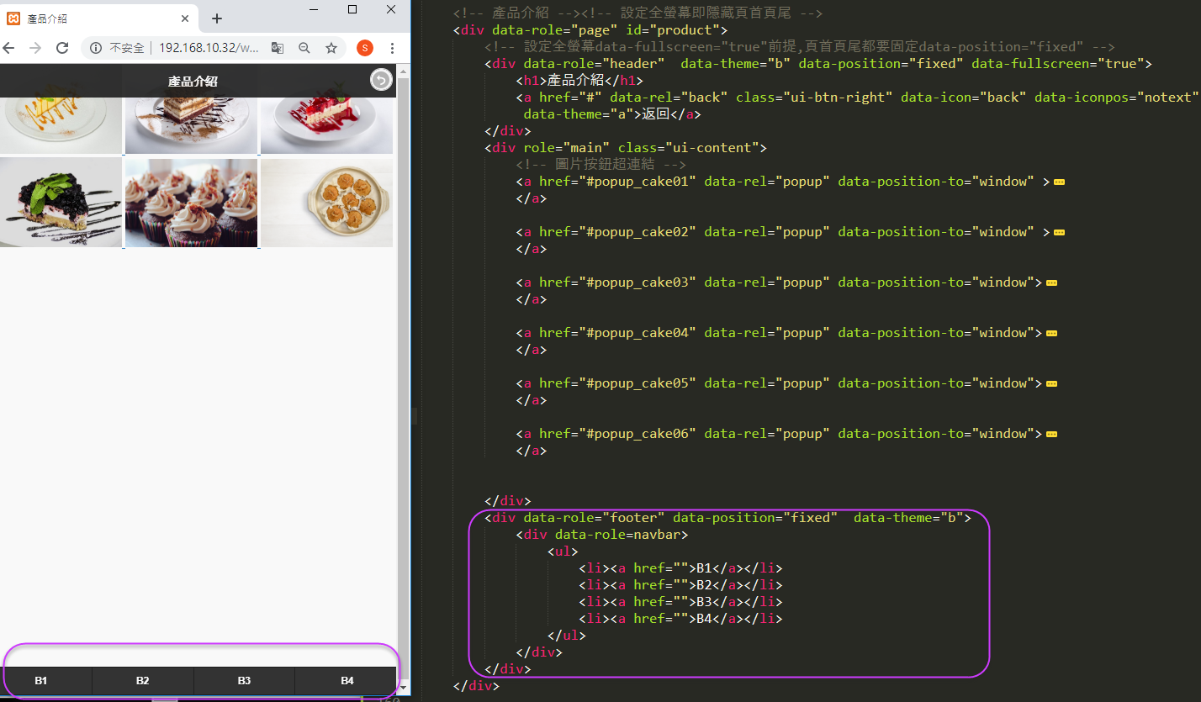Image resolution: width=1201 pixels, height=702 pixels.
Task: Click the site info icon beside 不安全
Action: [96, 48]
